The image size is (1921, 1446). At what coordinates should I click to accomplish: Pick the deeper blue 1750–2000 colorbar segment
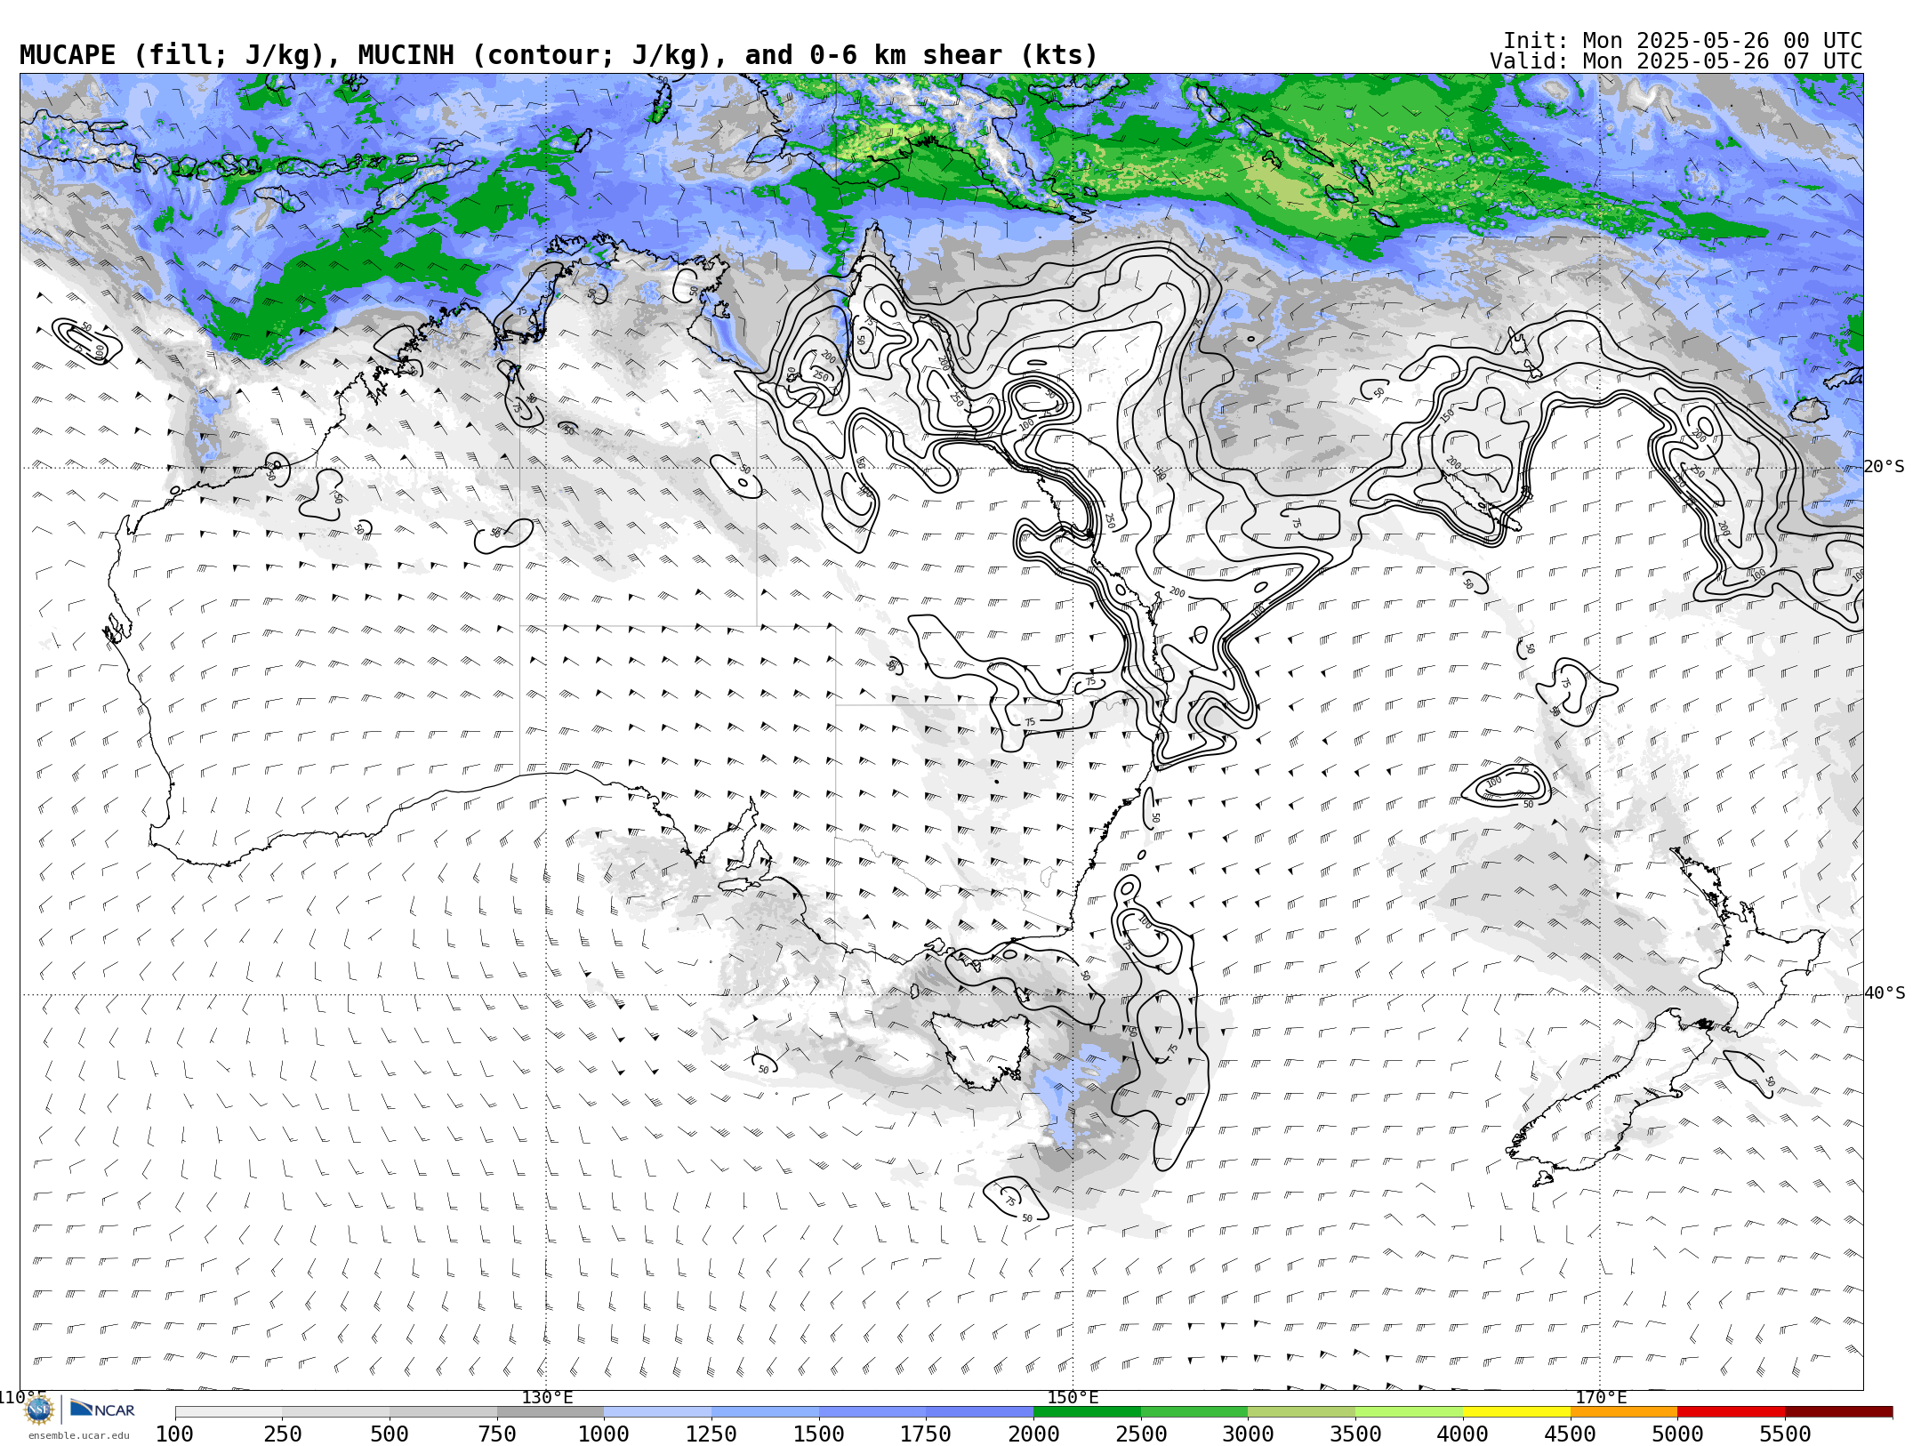tap(980, 1412)
